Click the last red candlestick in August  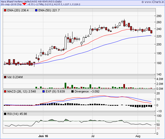[151, 32]
